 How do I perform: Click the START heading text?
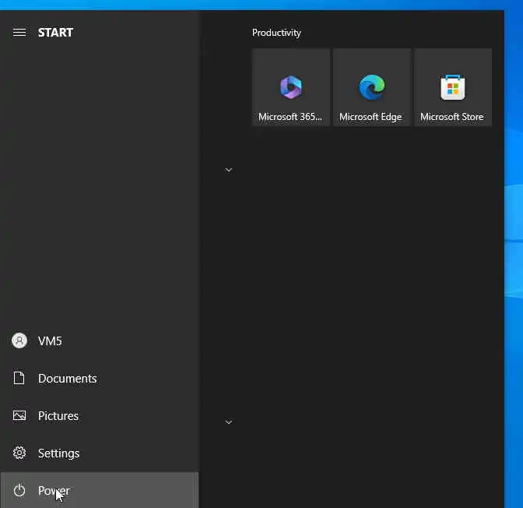tap(55, 33)
